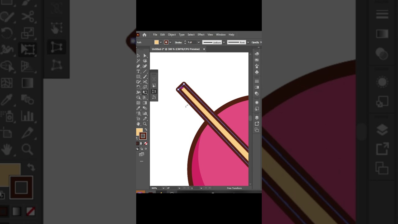Open Stroke panel via Stroke label
This screenshot has width=398, height=224.
[178, 42]
